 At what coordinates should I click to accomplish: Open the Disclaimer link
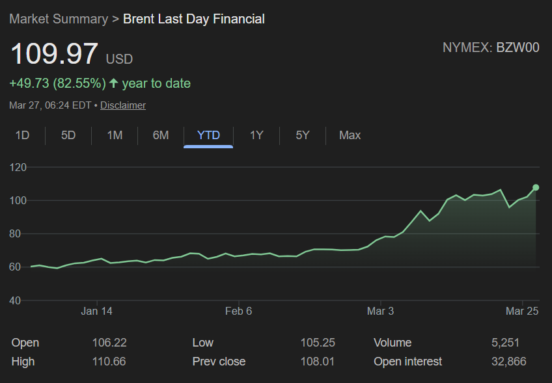point(123,105)
